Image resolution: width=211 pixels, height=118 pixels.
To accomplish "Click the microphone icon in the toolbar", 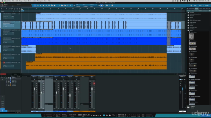I will [x=70, y=6].
